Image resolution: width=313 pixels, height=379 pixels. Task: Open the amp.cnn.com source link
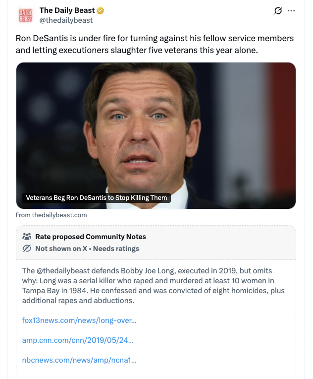pyautogui.click(x=78, y=340)
